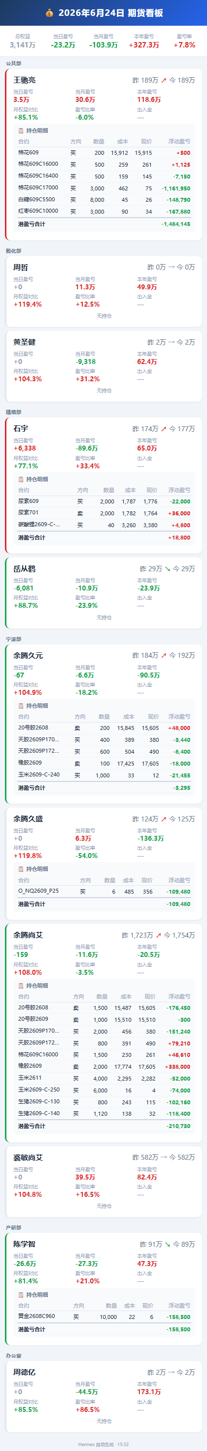Select the 棉花609C17000 position row
Viewport: 207px width, 1451px height.
point(104,188)
